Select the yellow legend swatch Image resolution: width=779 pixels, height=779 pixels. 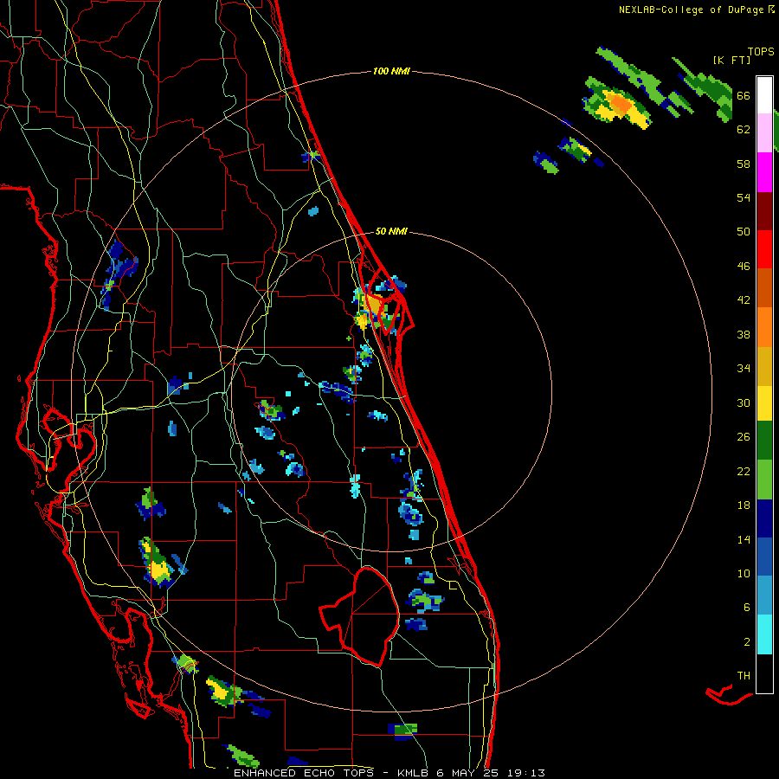pyautogui.click(x=764, y=403)
